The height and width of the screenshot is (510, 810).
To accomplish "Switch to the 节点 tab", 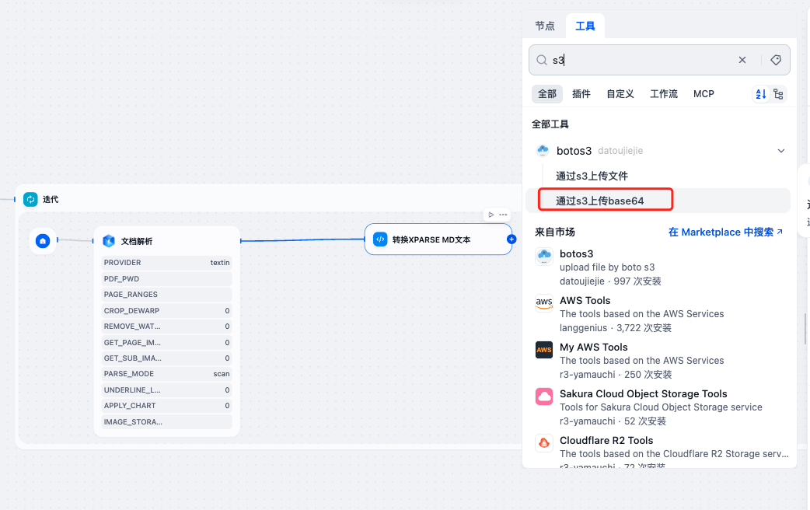I will point(544,26).
